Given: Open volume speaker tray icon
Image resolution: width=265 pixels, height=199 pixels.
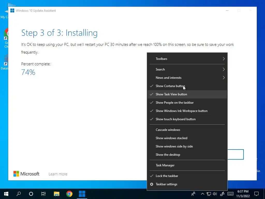Looking at the screenshot, I should [215, 194].
